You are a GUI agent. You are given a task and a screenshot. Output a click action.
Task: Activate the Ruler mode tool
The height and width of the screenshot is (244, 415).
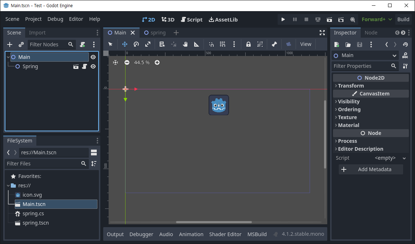197,44
